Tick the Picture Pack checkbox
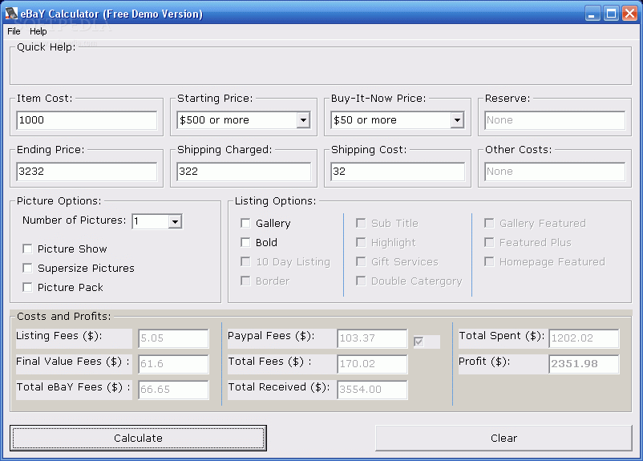The width and height of the screenshot is (643, 461). click(x=27, y=287)
